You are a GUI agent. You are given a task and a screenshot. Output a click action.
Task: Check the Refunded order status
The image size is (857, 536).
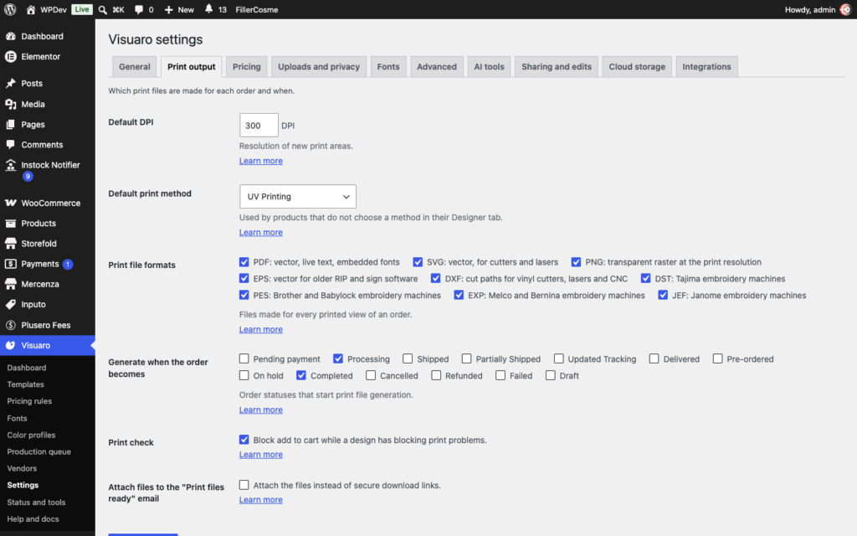(x=435, y=375)
